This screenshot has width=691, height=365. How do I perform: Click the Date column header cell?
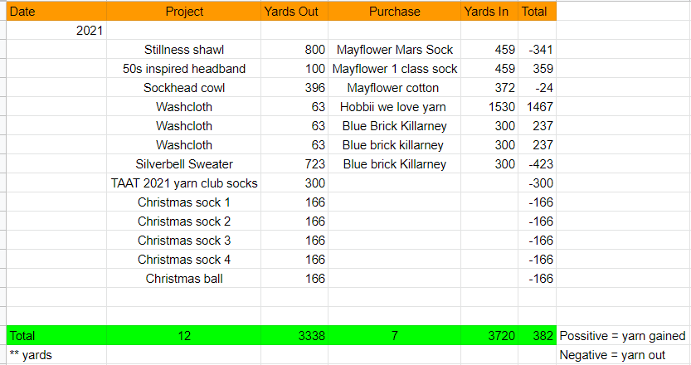coord(55,12)
